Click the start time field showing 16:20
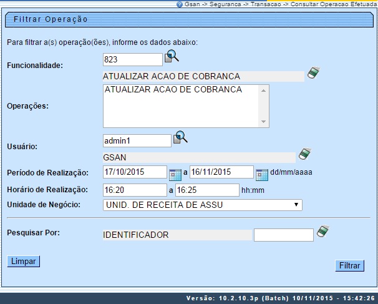378x304 pixels. [135, 190]
